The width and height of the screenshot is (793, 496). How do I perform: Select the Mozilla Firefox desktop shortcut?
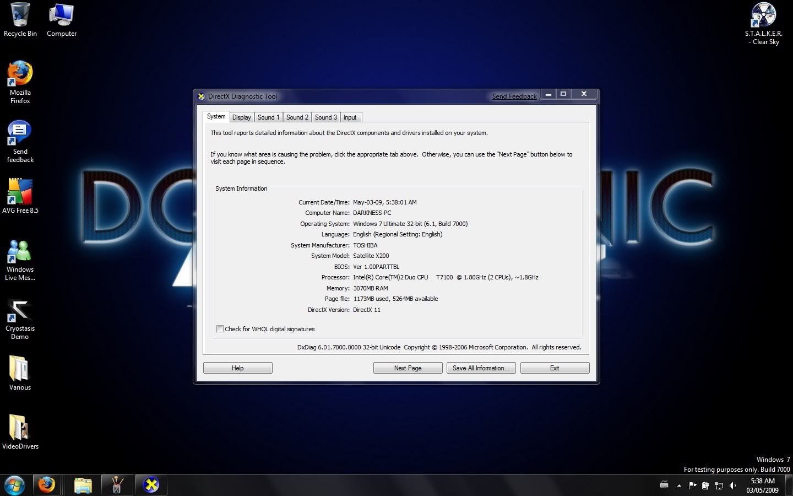click(x=20, y=82)
